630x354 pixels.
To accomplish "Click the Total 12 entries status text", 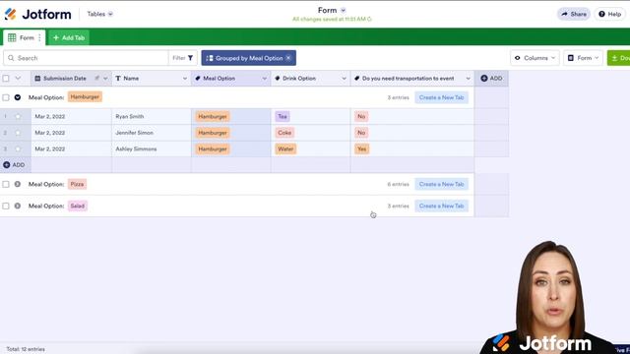I will point(26,349).
